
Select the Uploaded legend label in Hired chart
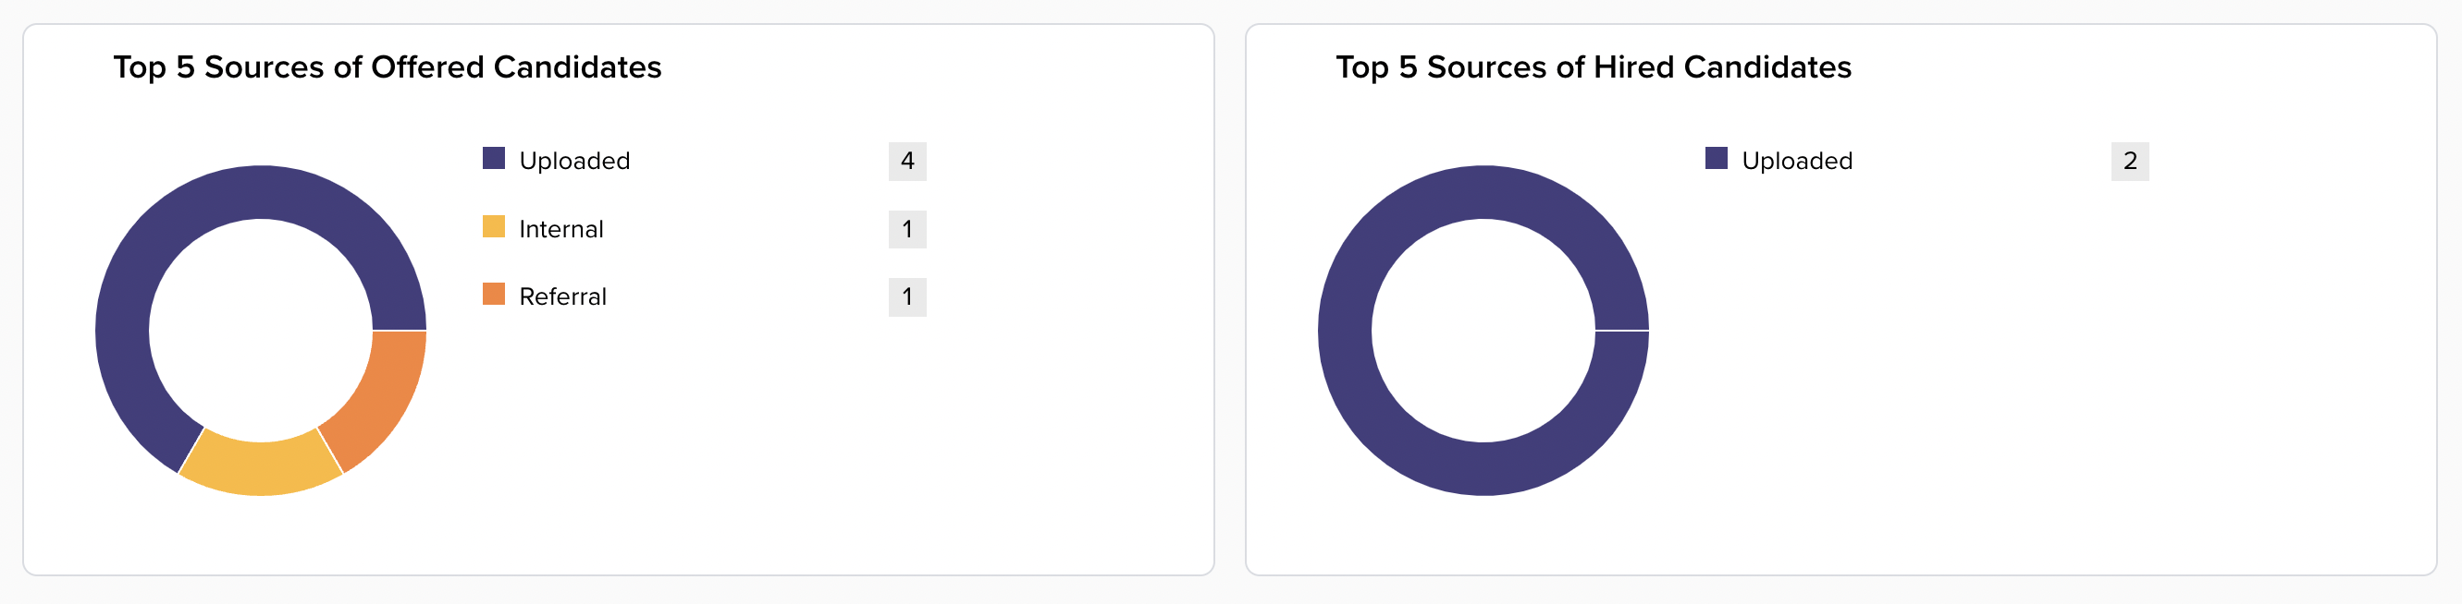[1797, 161]
